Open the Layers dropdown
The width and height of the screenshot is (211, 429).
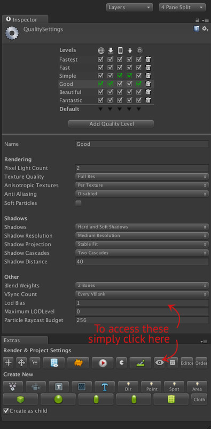[129, 8]
